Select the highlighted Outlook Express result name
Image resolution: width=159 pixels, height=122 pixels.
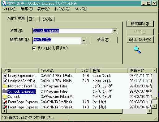pos(22,91)
